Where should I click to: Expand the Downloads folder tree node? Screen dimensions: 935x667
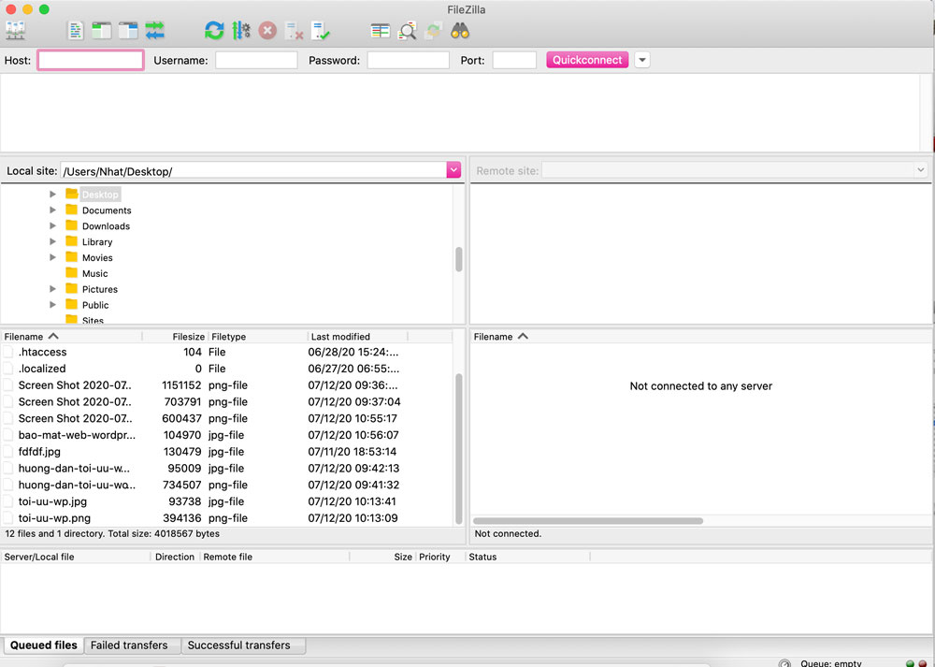click(52, 225)
